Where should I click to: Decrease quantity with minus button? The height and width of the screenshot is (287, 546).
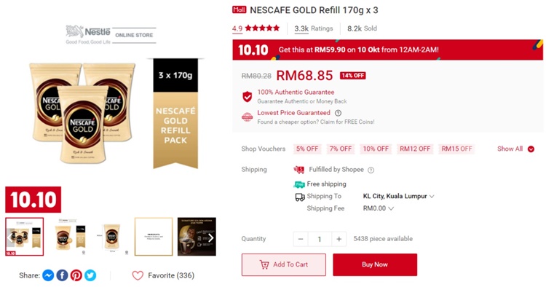coord(301,239)
